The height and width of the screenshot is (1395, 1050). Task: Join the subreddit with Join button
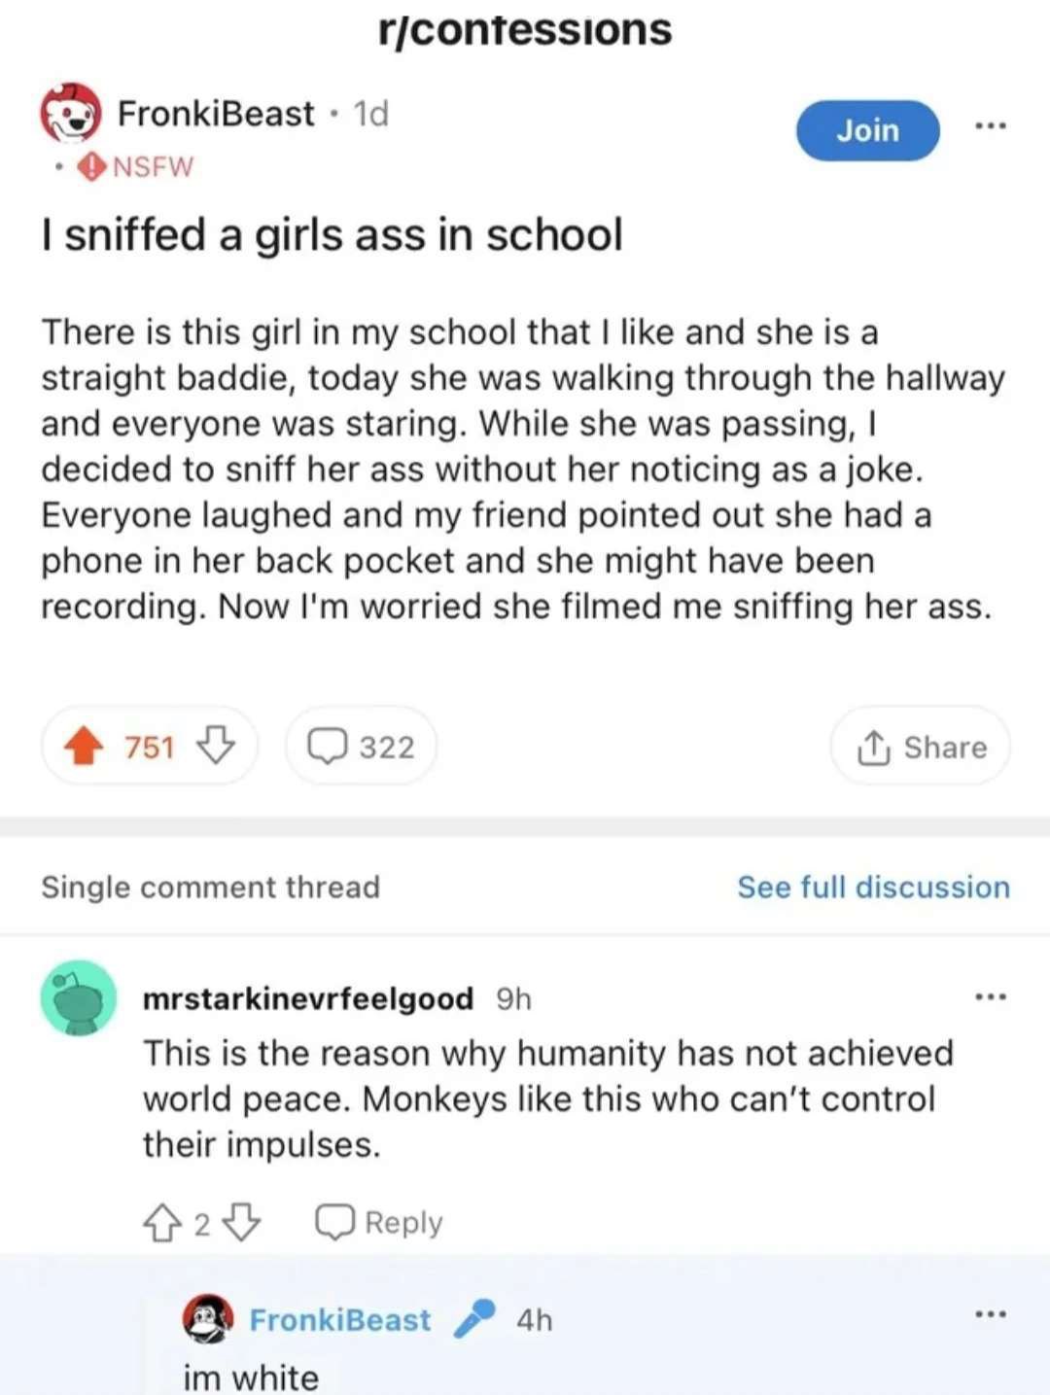867,130
